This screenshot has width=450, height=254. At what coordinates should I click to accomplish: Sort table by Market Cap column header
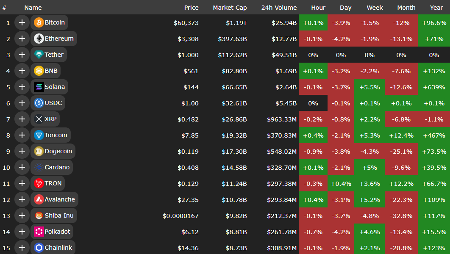230,8
